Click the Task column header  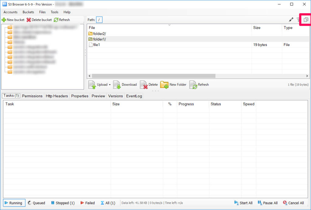(x=57, y=104)
